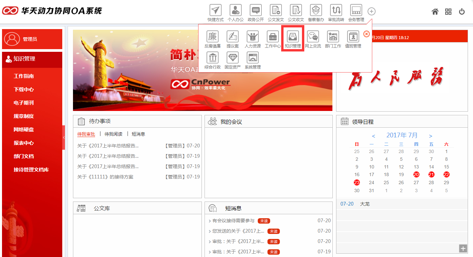
Task: Collapse the left sidebar with the chevron
Action: click(64, 137)
